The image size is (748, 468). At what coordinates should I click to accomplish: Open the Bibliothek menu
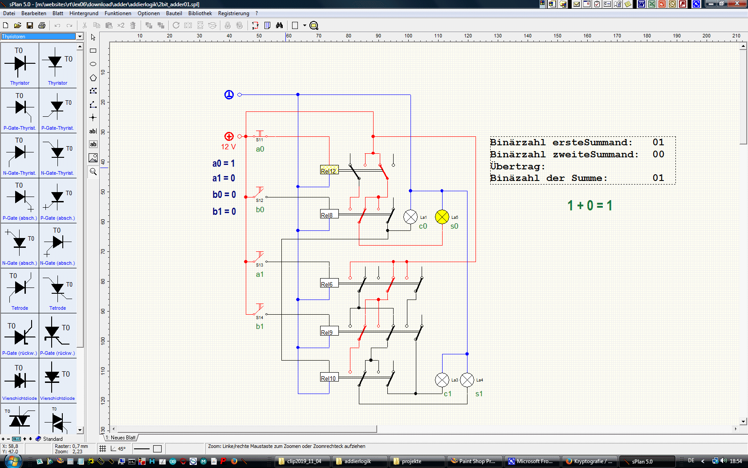pos(200,13)
